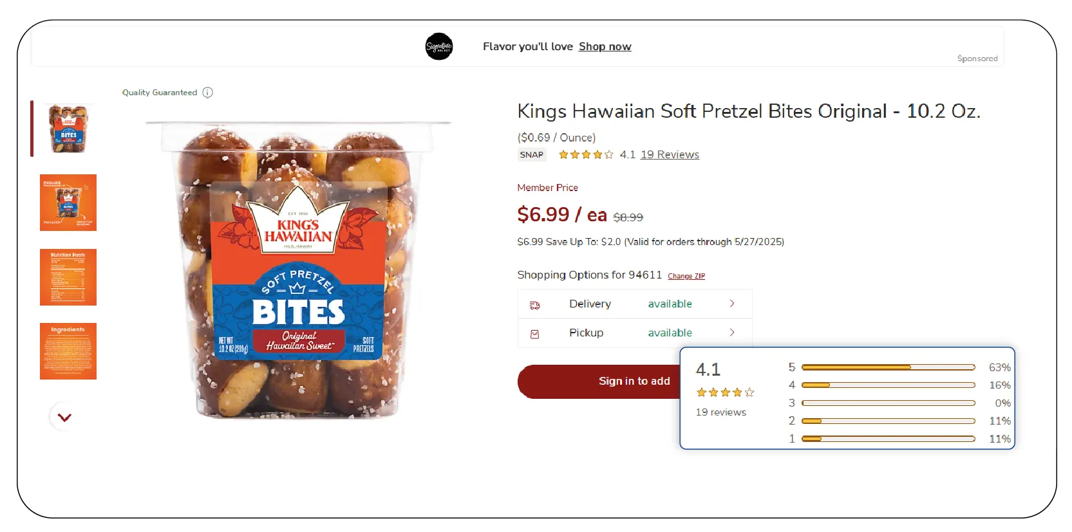This screenshot has width=1072, height=532.
Task: Click the fourth star in the reviews popup
Action: (x=736, y=391)
